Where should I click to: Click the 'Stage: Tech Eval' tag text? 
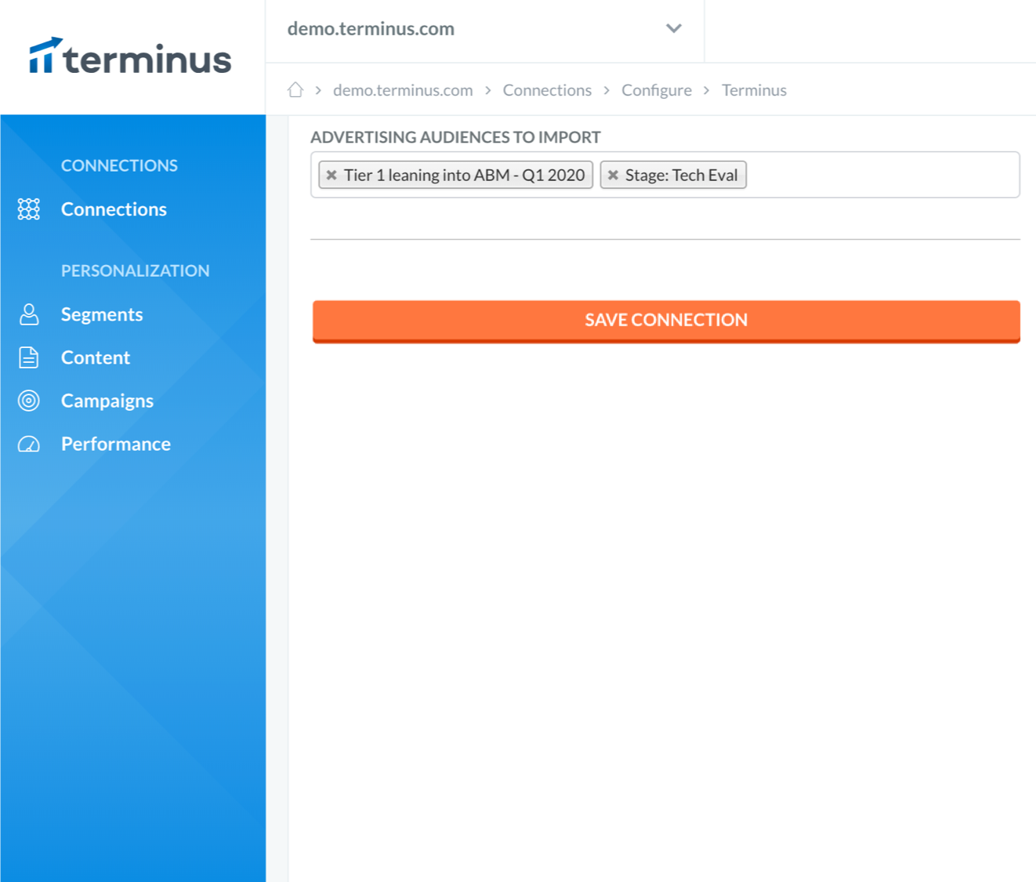click(681, 175)
